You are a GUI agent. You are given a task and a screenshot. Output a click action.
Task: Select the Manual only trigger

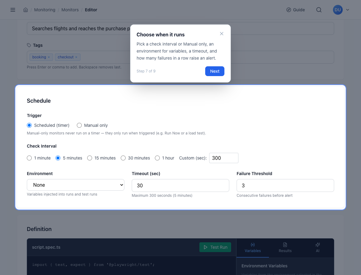click(79, 125)
